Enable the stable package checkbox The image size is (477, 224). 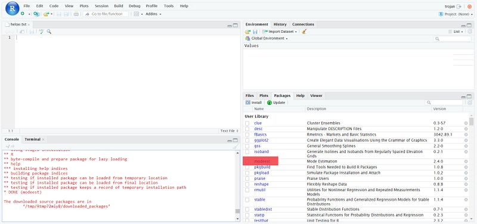[x=247, y=200]
